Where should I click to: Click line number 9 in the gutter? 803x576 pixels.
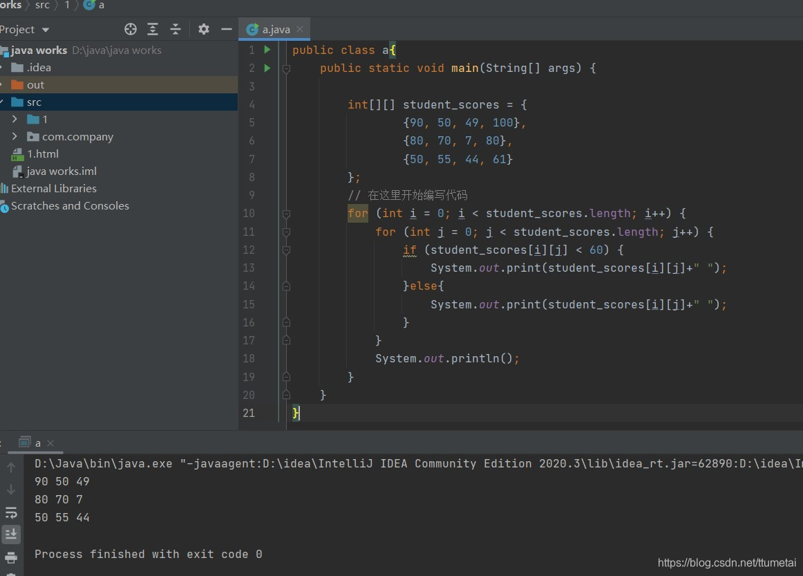(x=252, y=195)
